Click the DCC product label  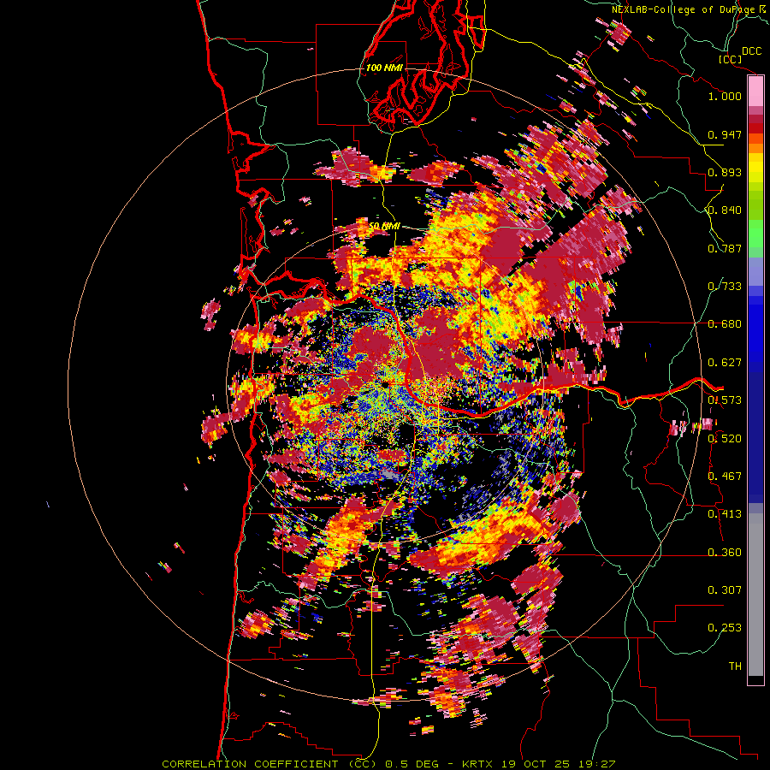point(751,51)
